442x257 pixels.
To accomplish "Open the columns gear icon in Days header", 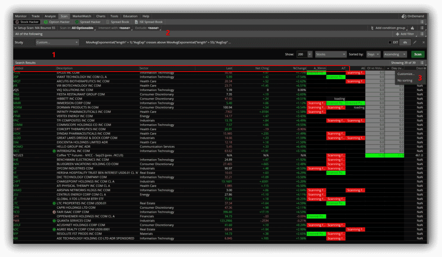I will click(x=425, y=68).
